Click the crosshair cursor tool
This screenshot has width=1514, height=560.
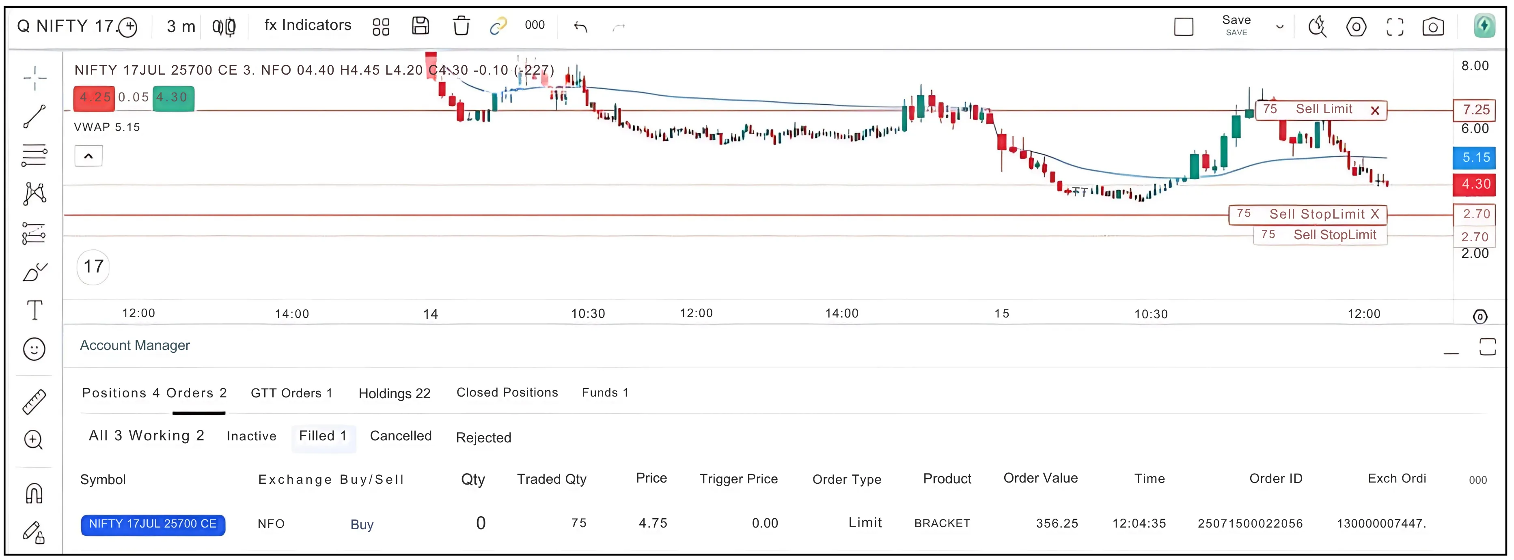point(35,78)
